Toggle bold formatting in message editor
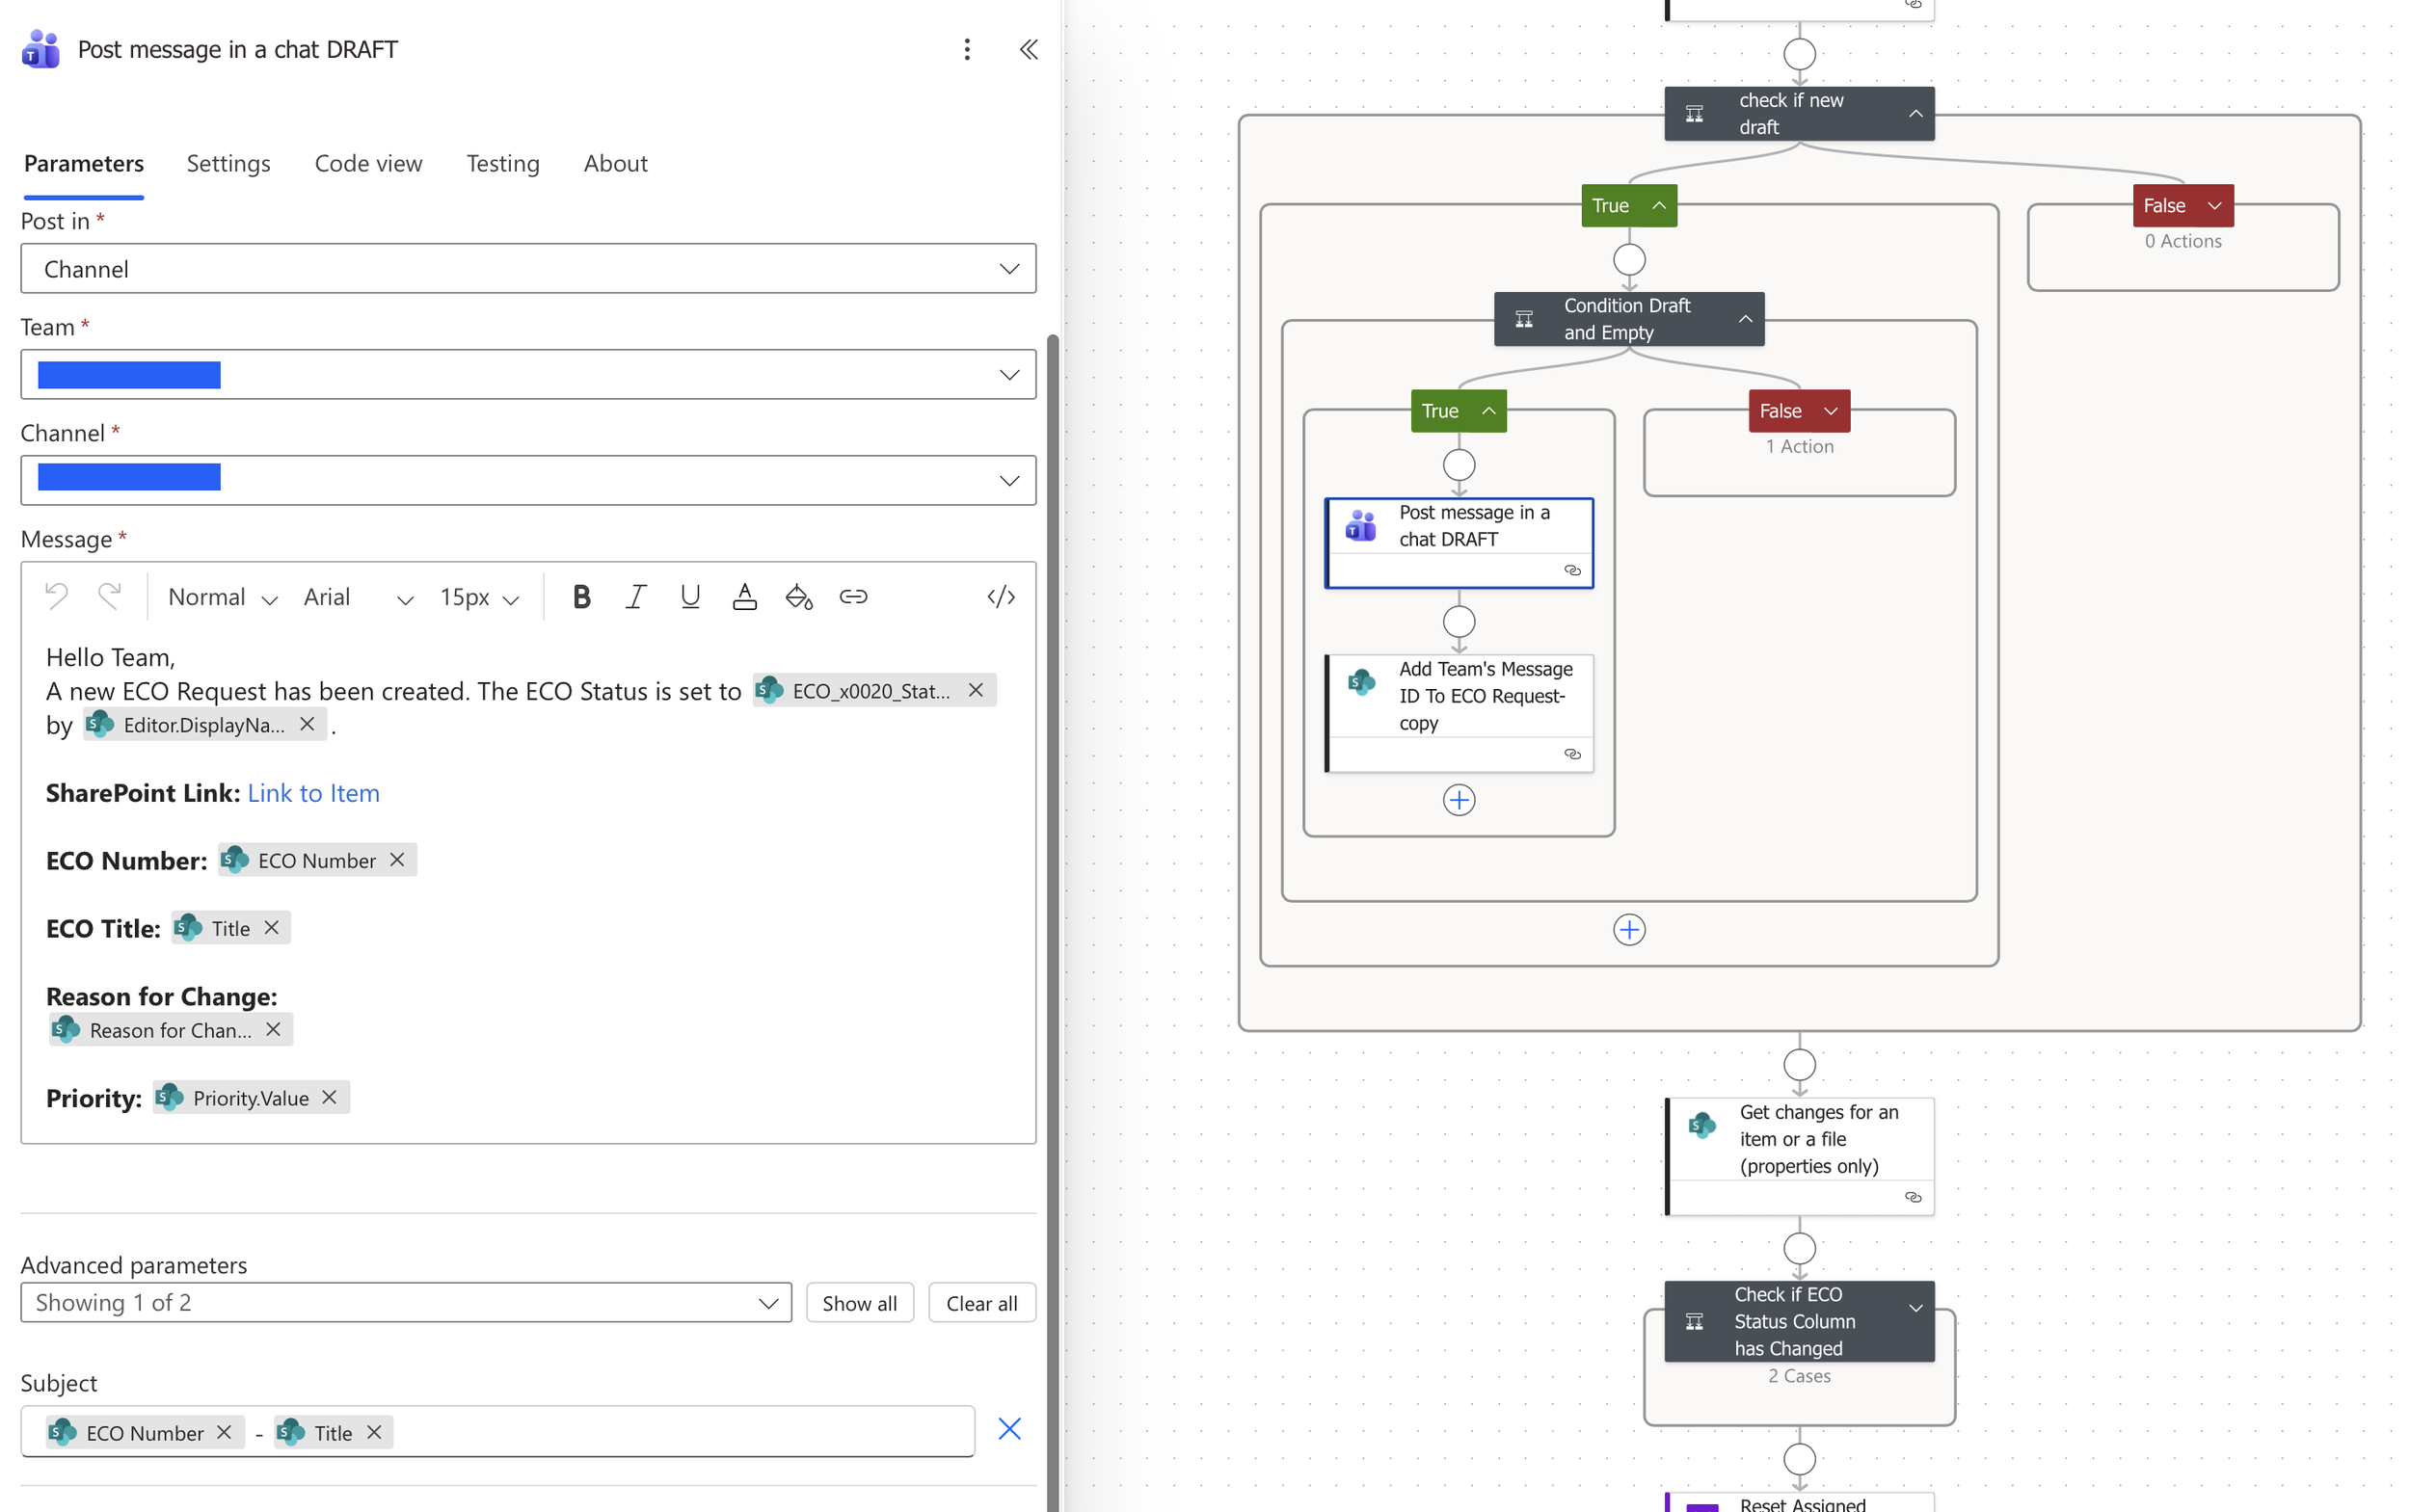 pyautogui.click(x=581, y=597)
